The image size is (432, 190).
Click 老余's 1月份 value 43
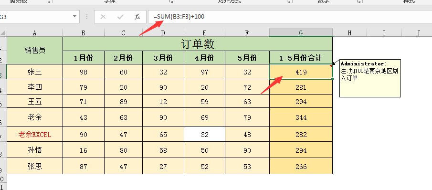(83, 117)
